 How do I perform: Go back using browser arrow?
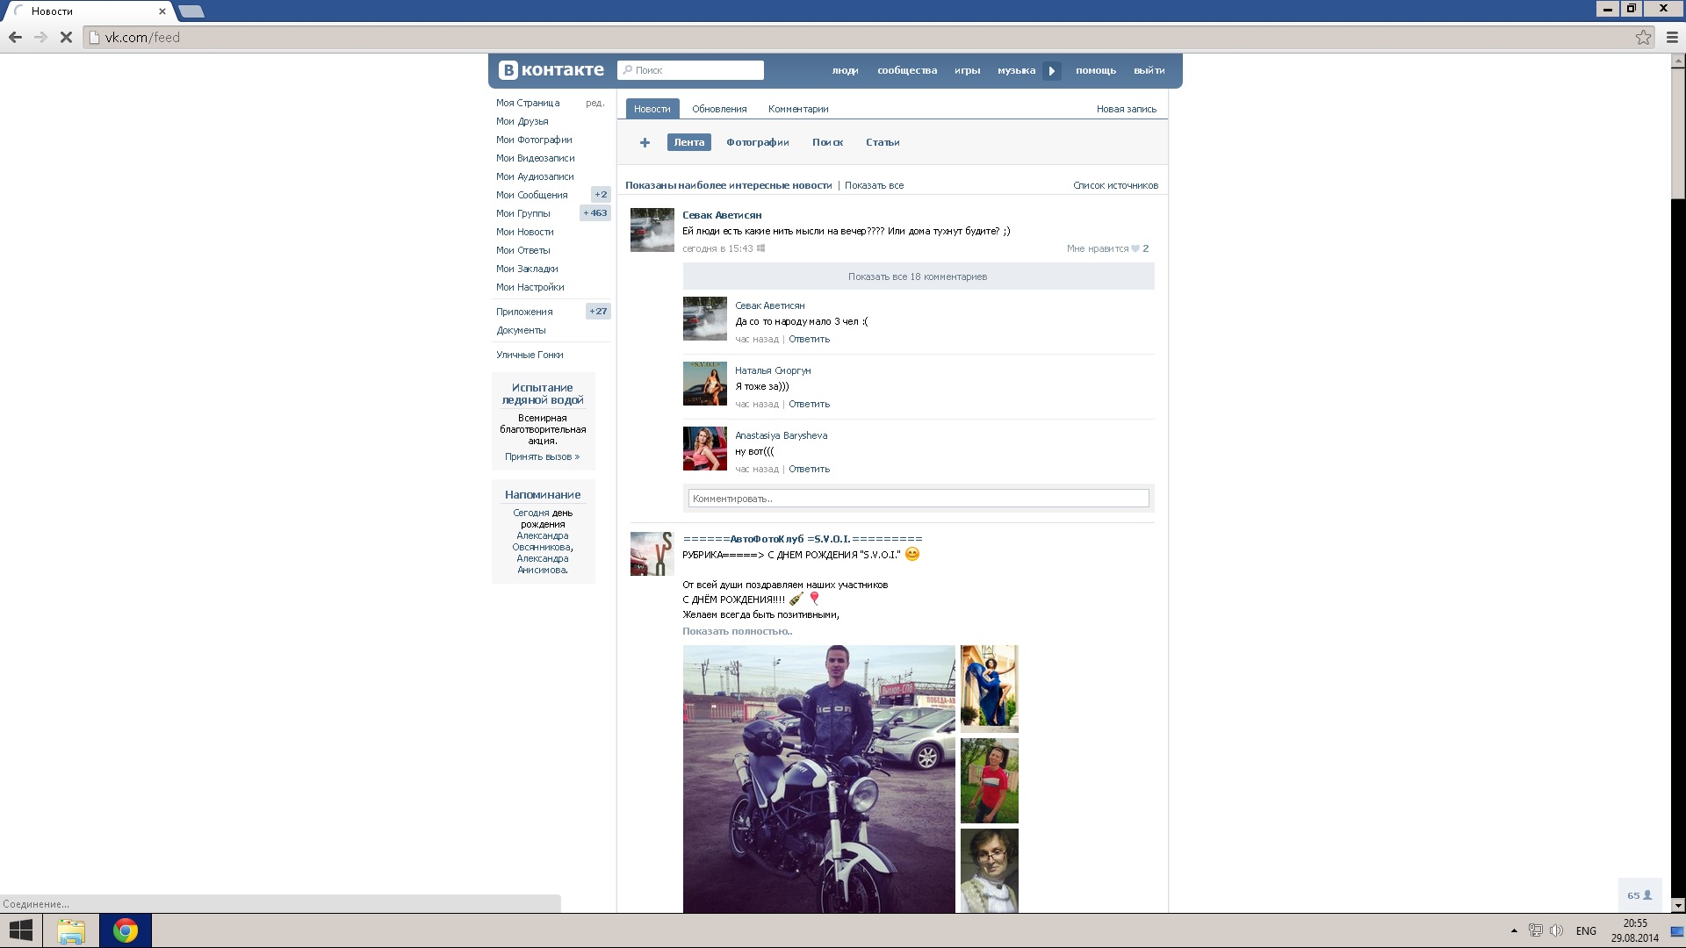pos(15,37)
